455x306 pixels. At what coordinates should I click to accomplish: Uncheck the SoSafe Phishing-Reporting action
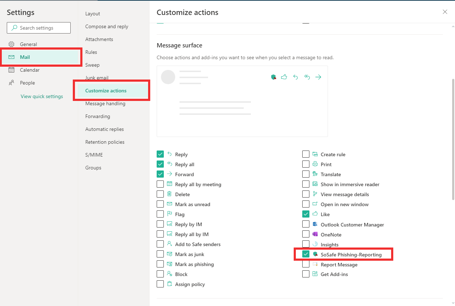click(306, 254)
